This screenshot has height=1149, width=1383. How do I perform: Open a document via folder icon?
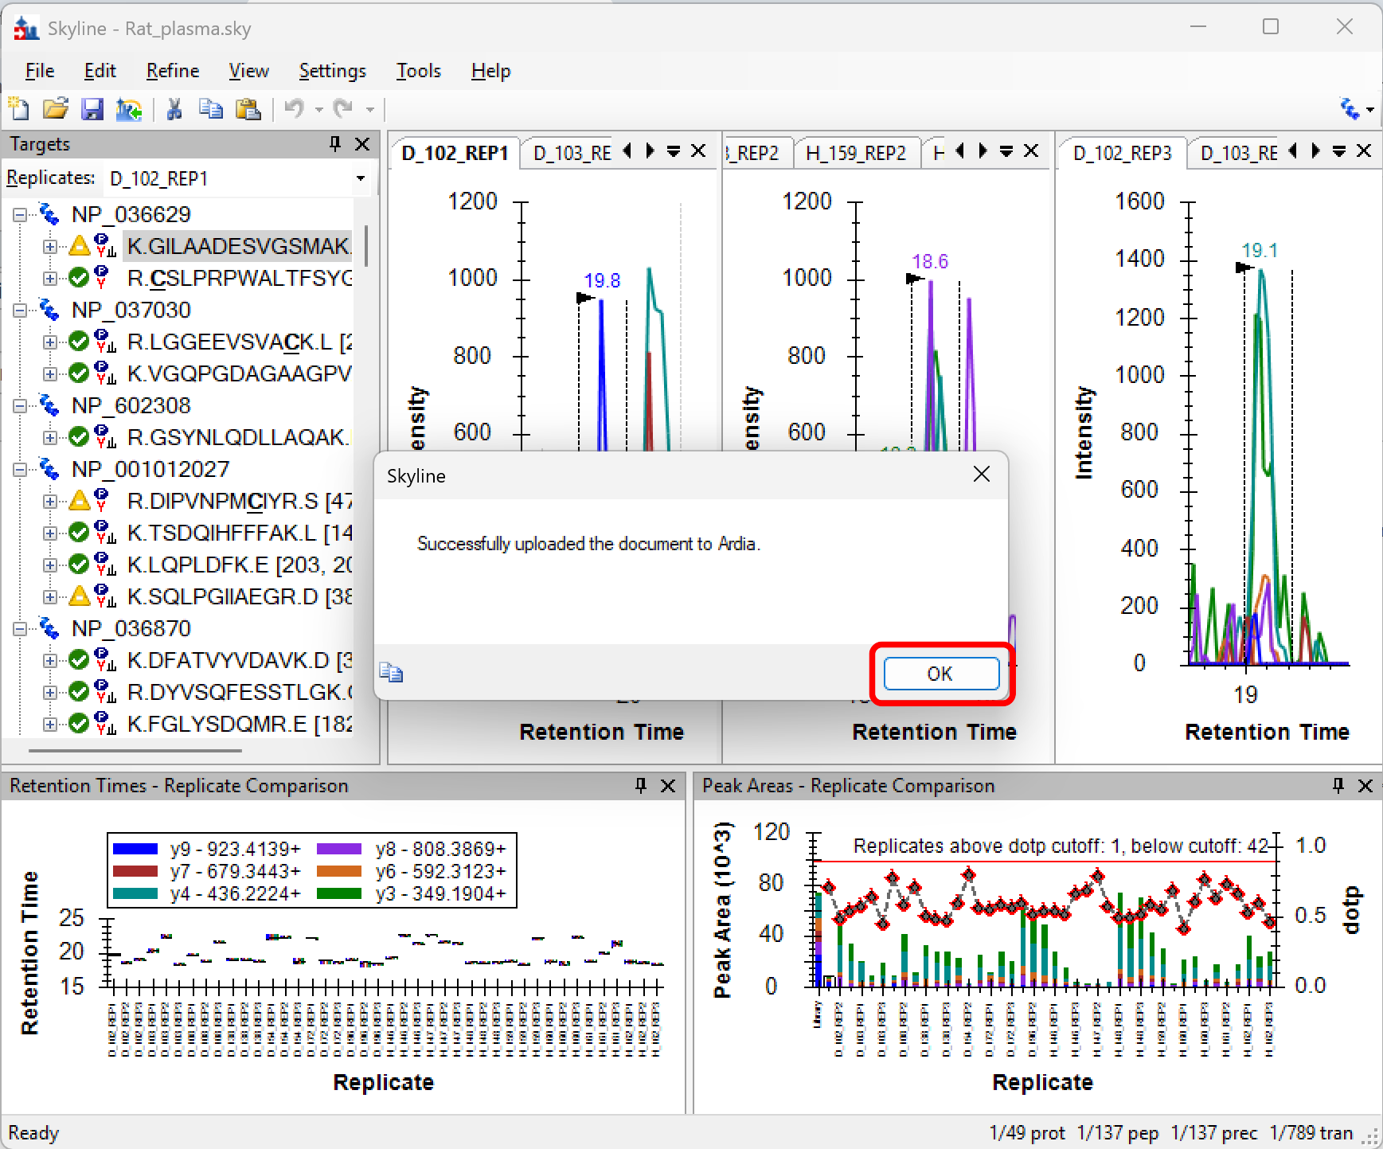pos(55,108)
